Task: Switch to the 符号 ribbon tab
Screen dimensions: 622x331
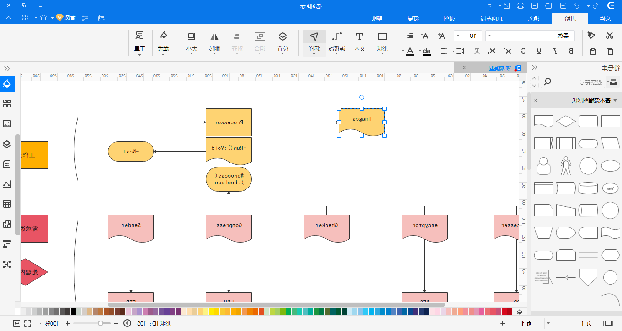Action: coord(413,18)
